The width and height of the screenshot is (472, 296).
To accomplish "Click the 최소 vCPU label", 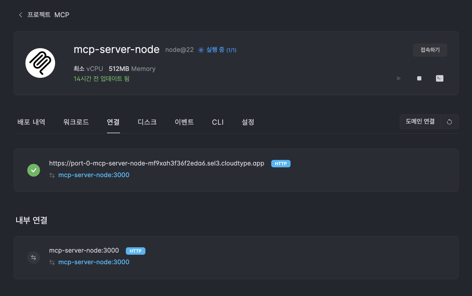I will 88,69.
